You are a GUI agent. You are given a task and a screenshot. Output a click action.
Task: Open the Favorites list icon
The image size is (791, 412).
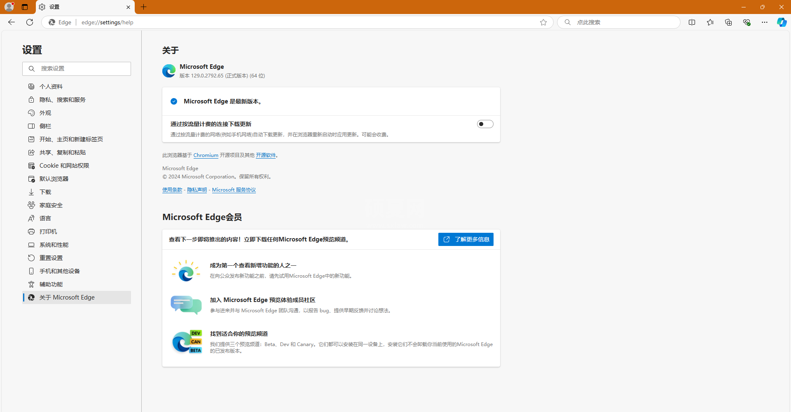[x=710, y=22]
